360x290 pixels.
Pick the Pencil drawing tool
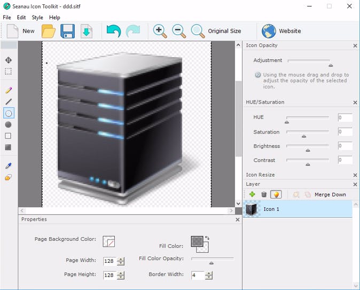tap(8, 90)
